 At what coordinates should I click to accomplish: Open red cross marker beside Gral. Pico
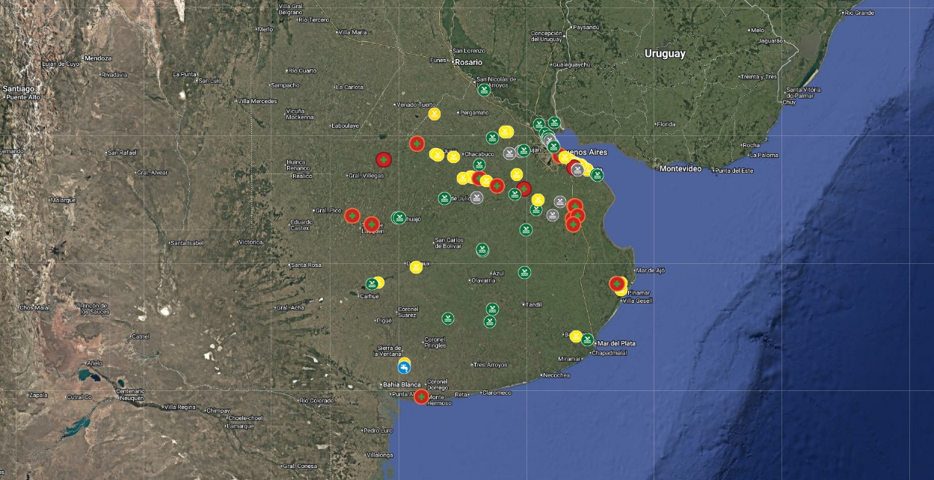click(x=351, y=216)
